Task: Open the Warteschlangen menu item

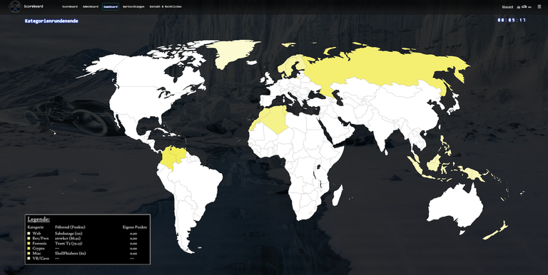Action: tap(133, 6)
